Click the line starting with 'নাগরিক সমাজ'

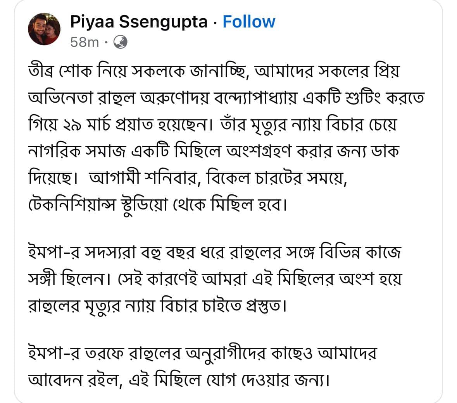pos(213,151)
